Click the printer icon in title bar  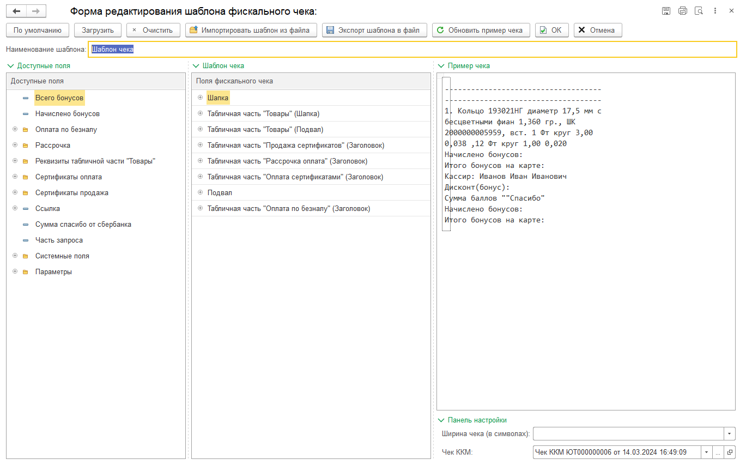click(683, 11)
